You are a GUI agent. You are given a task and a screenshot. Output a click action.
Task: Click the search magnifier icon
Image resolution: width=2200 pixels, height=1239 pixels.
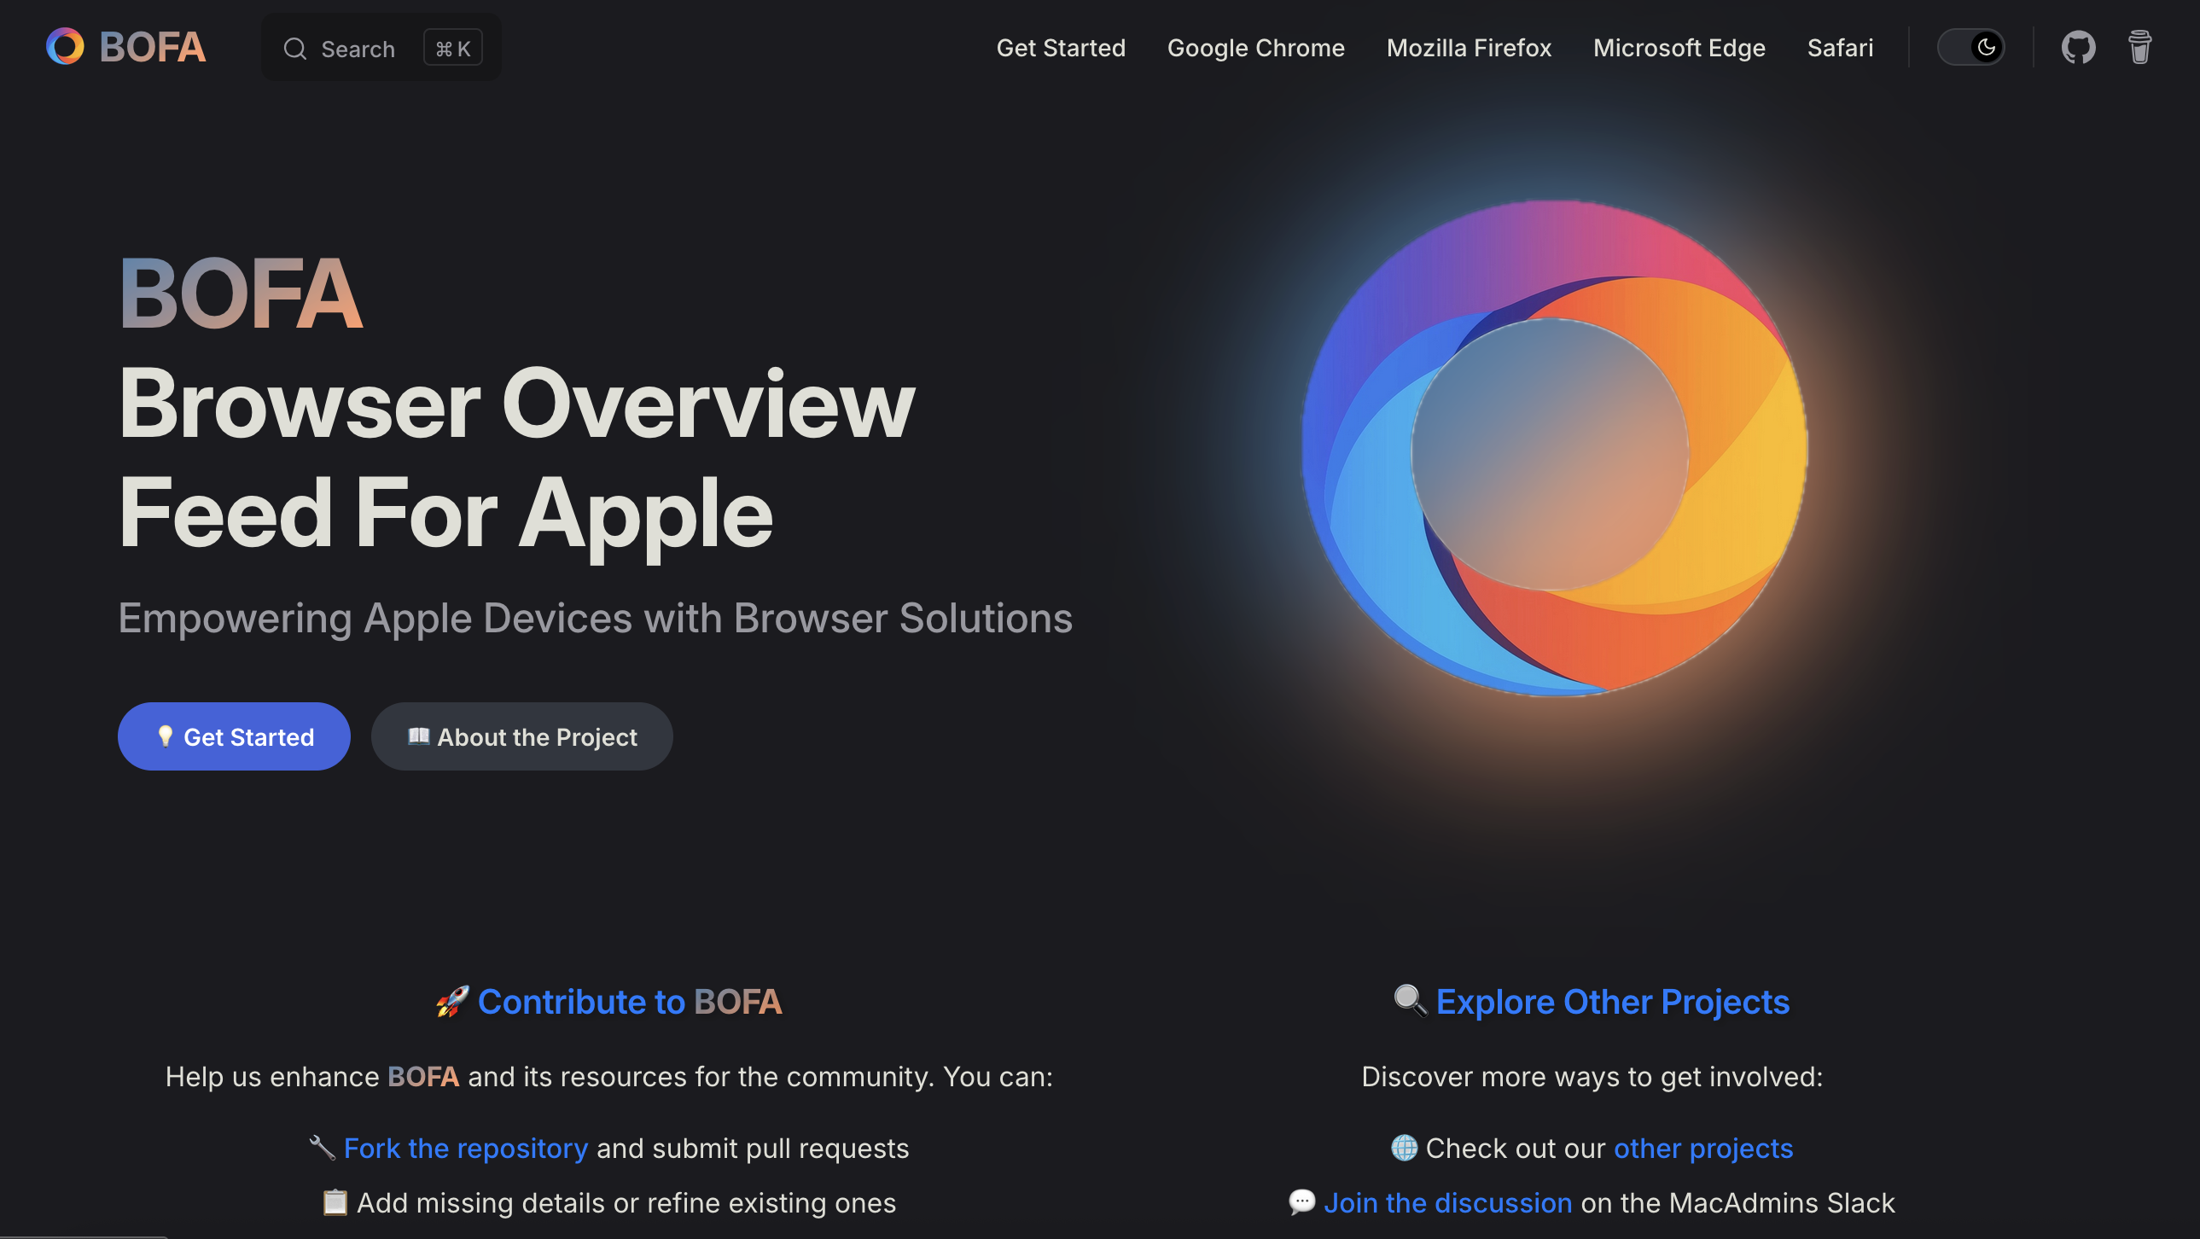click(294, 49)
